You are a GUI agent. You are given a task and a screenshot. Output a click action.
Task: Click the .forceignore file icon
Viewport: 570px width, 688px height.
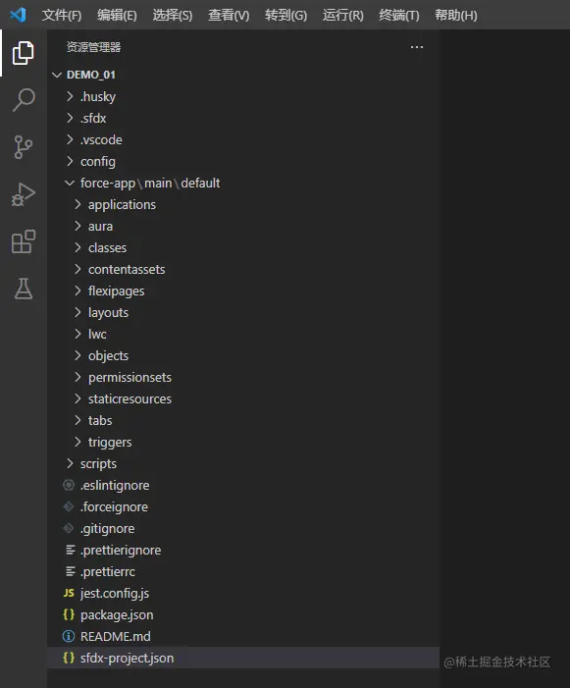tap(69, 506)
